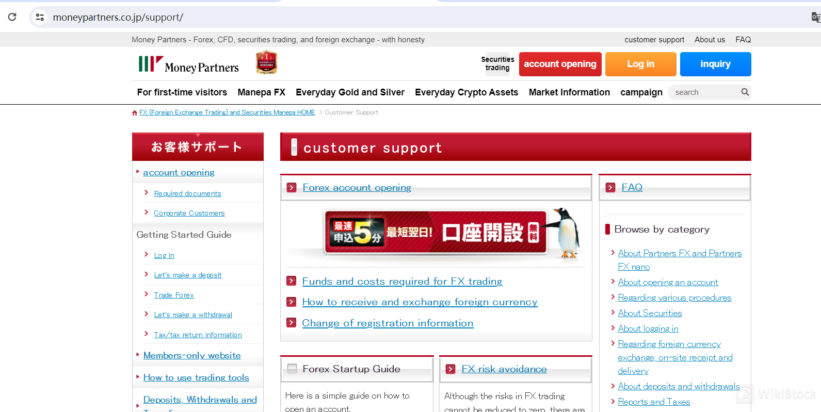
Task: Focus the search input field
Action: [705, 92]
